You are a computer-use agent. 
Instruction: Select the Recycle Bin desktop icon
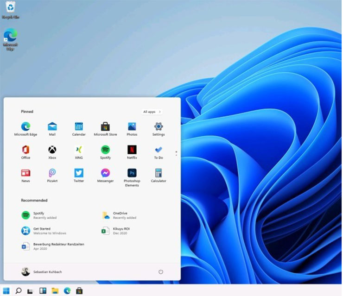pos(11,10)
